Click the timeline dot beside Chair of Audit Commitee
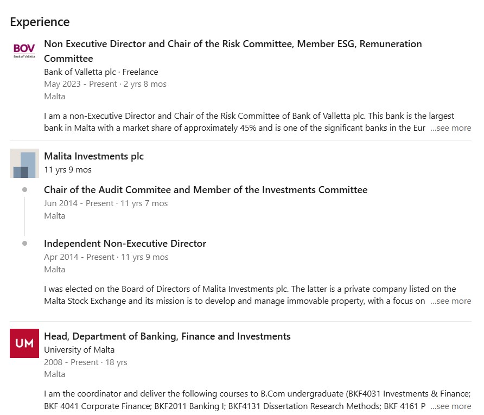 pos(24,189)
